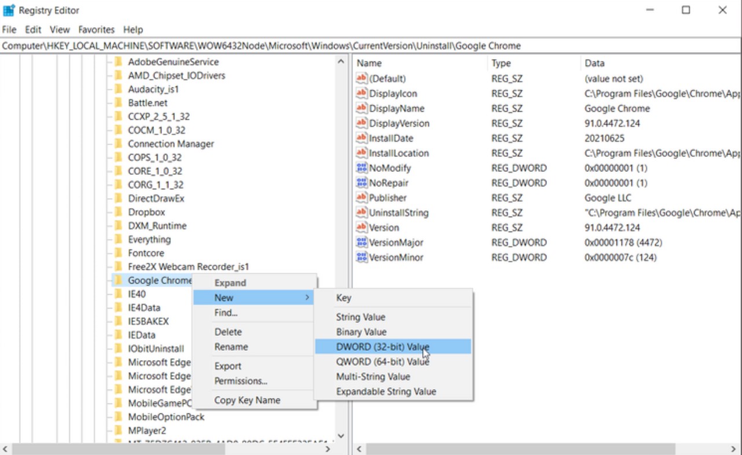The height and width of the screenshot is (455, 742).
Task: Select the New entry in the context menu
Action: click(x=255, y=298)
